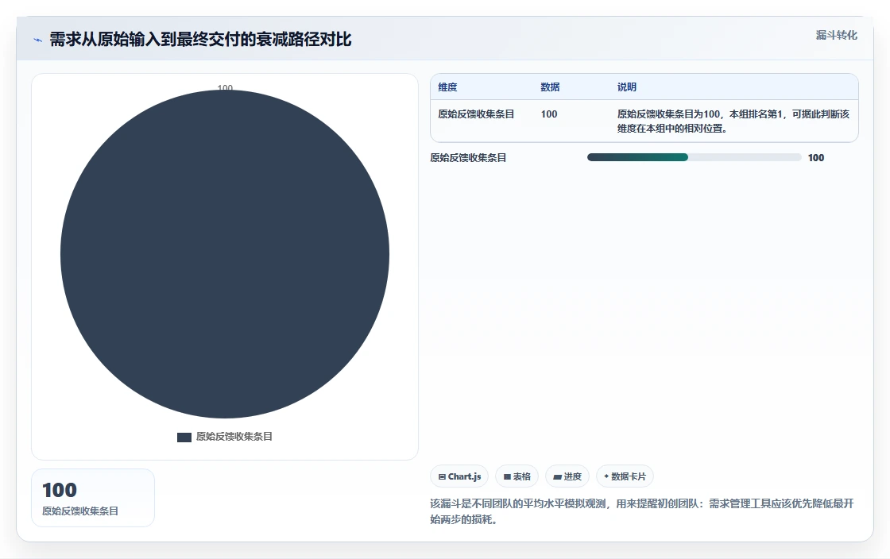
Task: Select the 数据 column header
Action: click(x=550, y=87)
